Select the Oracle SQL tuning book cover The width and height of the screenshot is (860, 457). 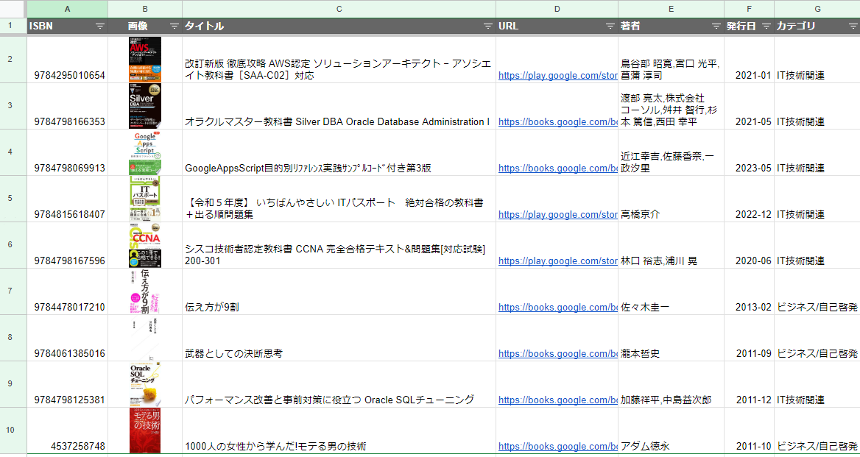point(145,384)
